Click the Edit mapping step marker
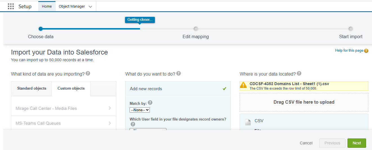The image size is (372, 150). tap(196, 29)
